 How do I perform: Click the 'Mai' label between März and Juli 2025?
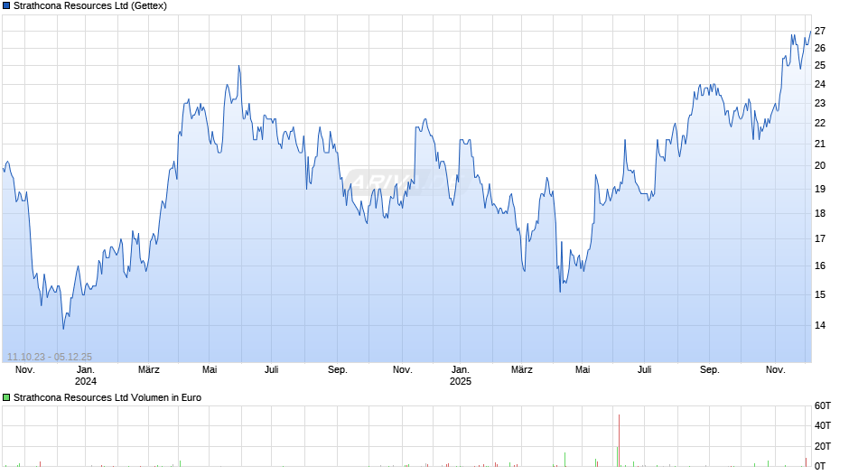[x=583, y=369]
